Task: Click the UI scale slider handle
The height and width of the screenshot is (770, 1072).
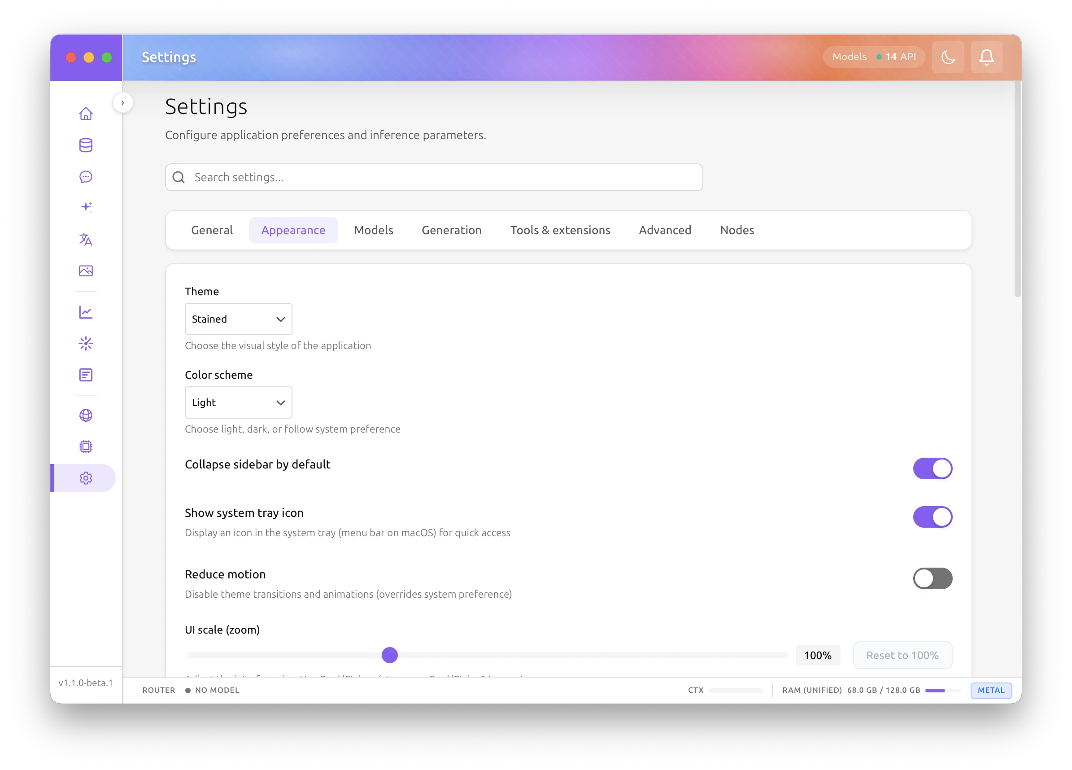Action: pos(389,655)
